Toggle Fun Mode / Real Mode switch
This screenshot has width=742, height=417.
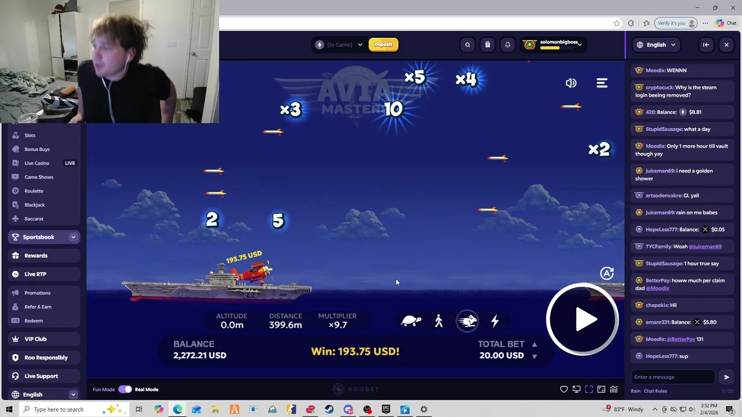125,389
